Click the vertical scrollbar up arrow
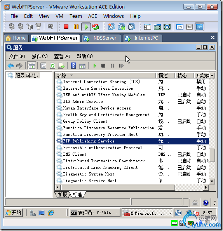Viewport: 223px width, 231px height. [x=212, y=75]
